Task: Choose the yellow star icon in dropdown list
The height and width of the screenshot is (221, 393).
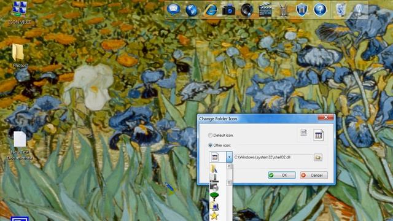Action: [x=214, y=215]
